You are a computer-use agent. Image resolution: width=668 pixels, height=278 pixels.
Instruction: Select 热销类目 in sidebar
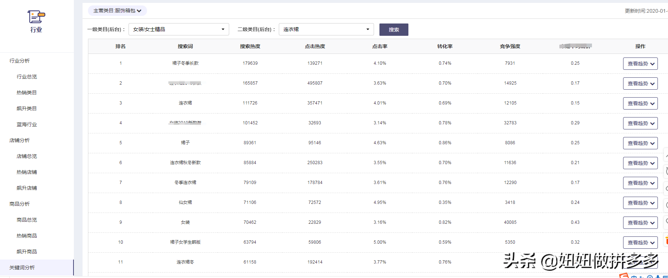[x=27, y=93]
